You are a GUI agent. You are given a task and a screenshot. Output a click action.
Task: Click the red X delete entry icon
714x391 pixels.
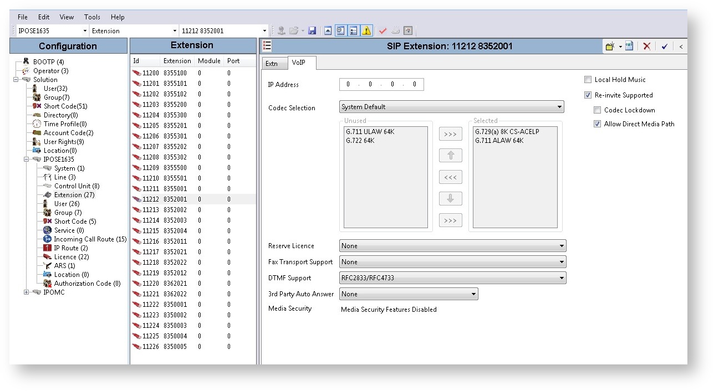click(x=646, y=47)
